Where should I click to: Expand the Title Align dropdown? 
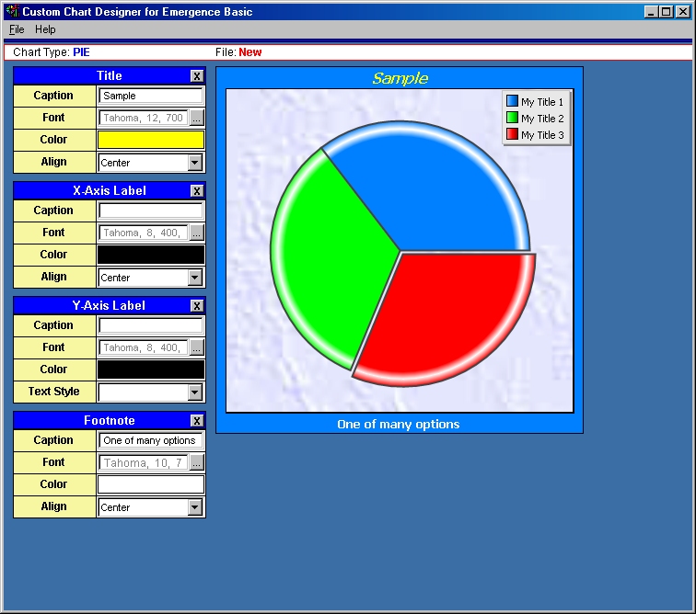click(x=194, y=163)
